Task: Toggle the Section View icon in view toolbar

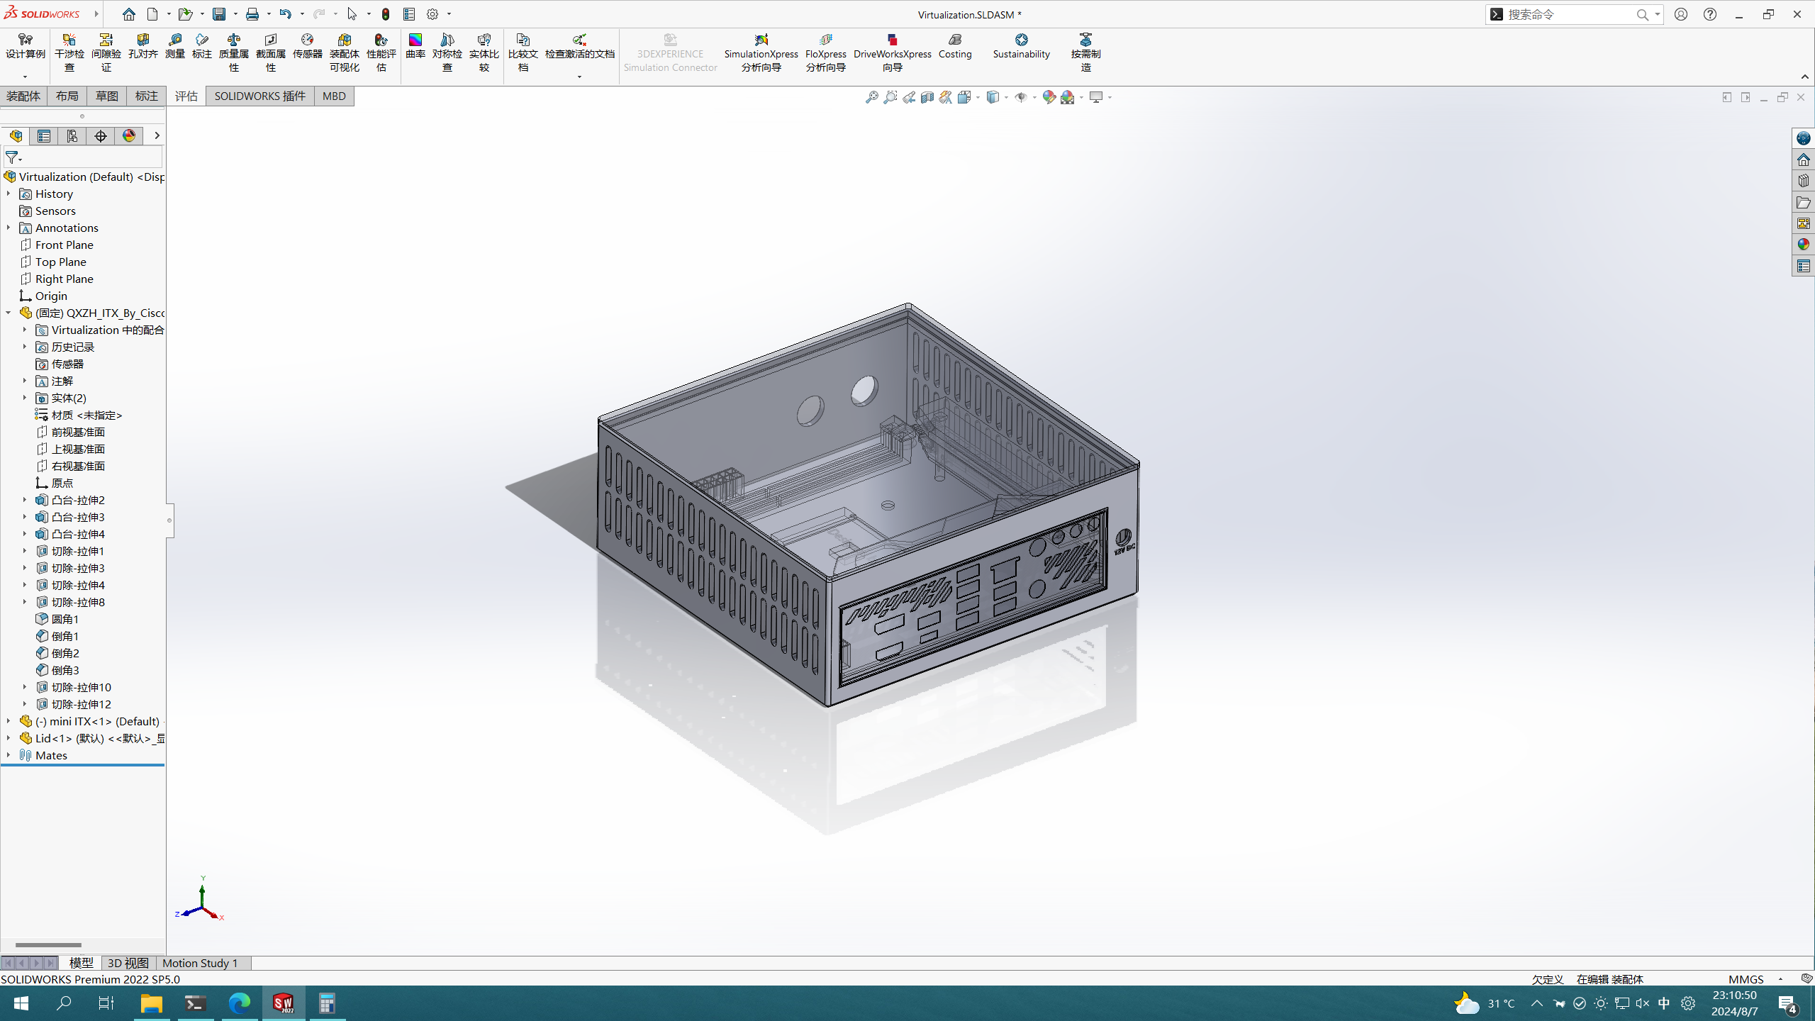Action: point(927,97)
